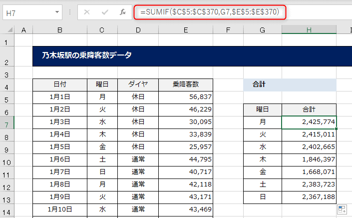
Task: Select column D header
Action: point(138,30)
